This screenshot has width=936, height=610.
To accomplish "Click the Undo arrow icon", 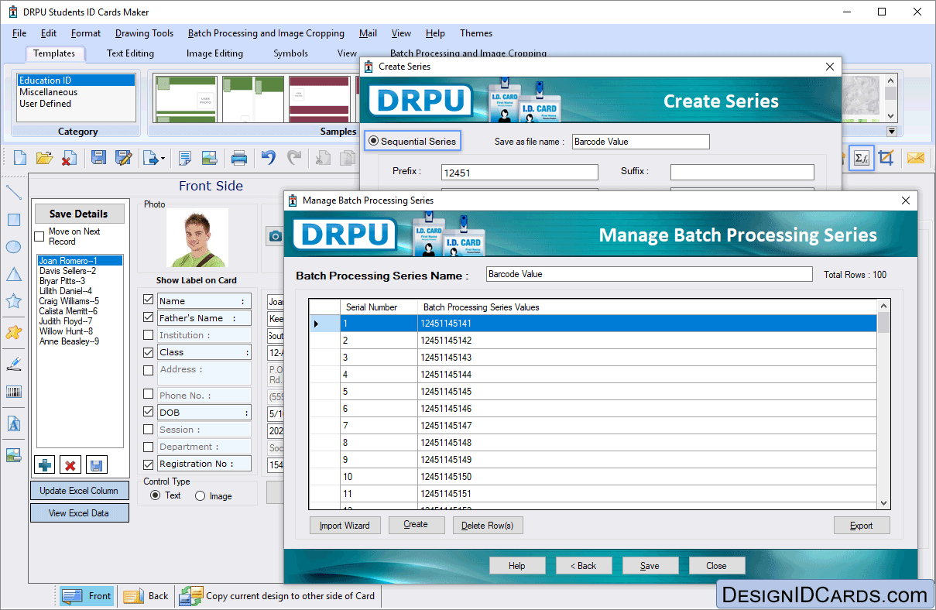I will [269, 158].
